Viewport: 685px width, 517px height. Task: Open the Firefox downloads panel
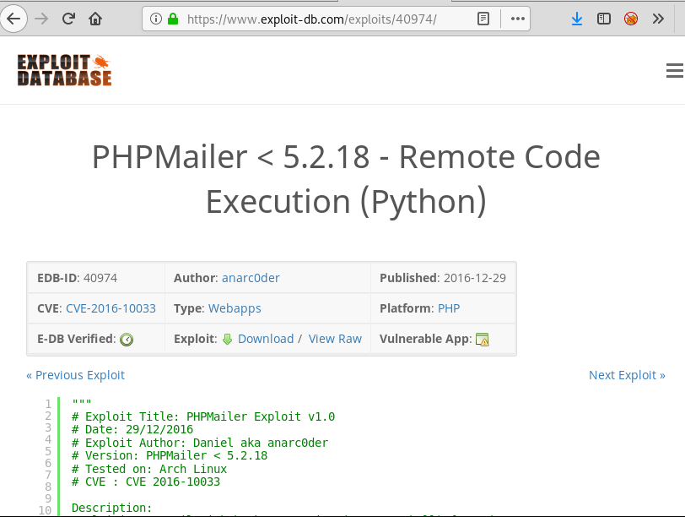pyautogui.click(x=577, y=18)
